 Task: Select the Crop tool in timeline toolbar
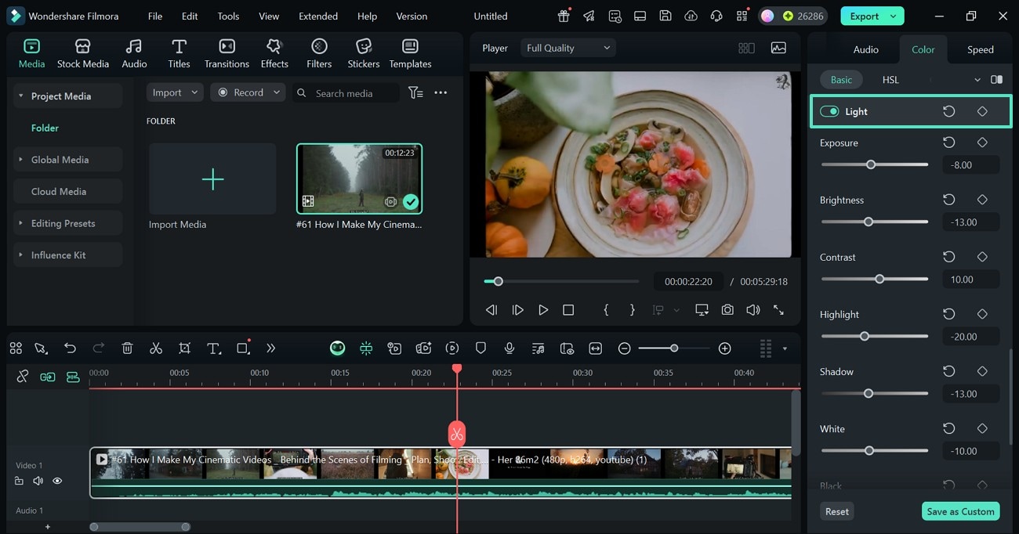coord(184,348)
